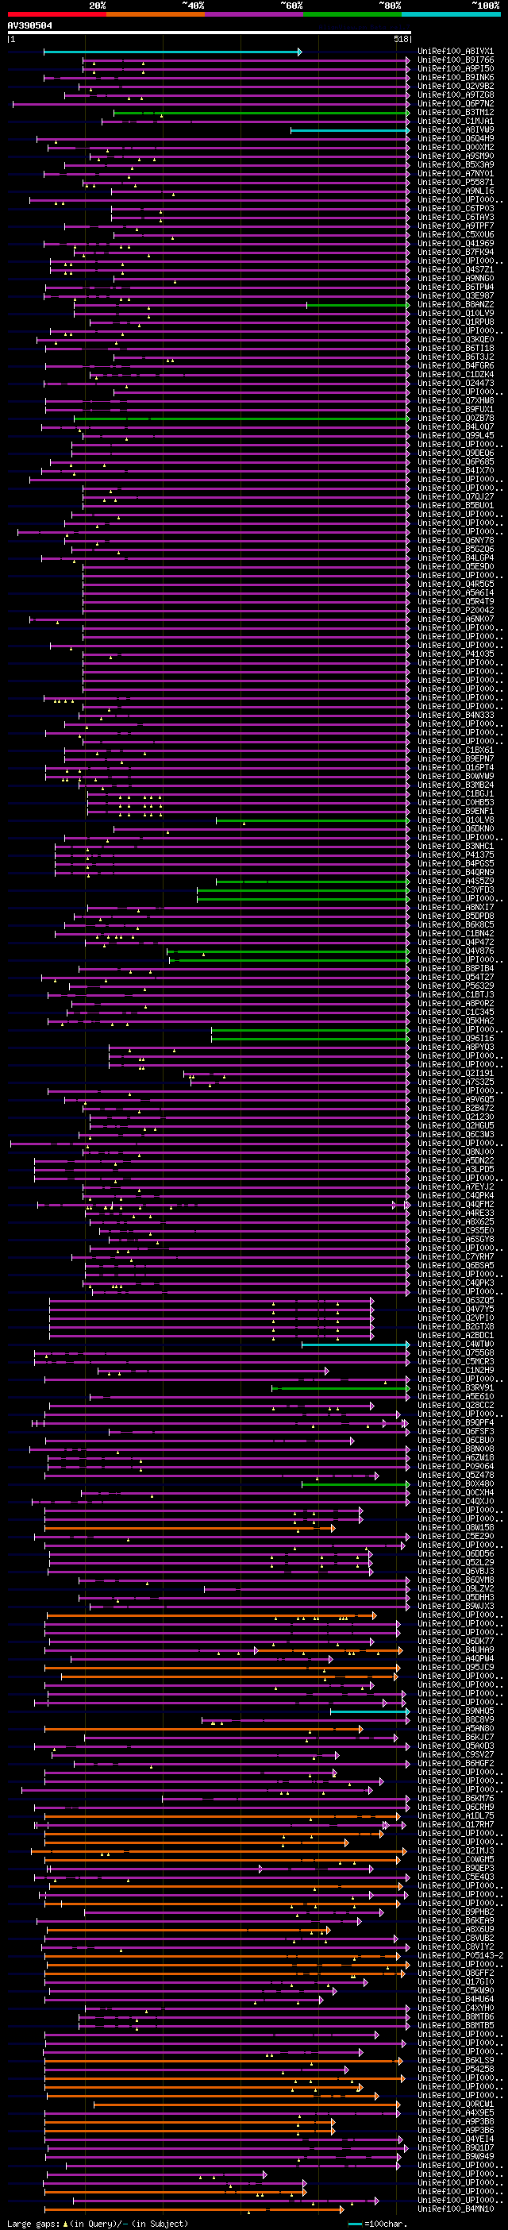The image size is (508, 2230).
Task: Open hit UniRef100_B3RV91
Action: click(x=455, y=1387)
